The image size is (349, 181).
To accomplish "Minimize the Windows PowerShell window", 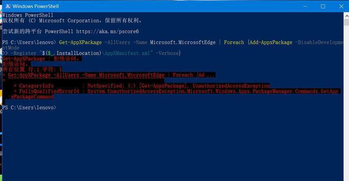I will [x=305, y=6].
